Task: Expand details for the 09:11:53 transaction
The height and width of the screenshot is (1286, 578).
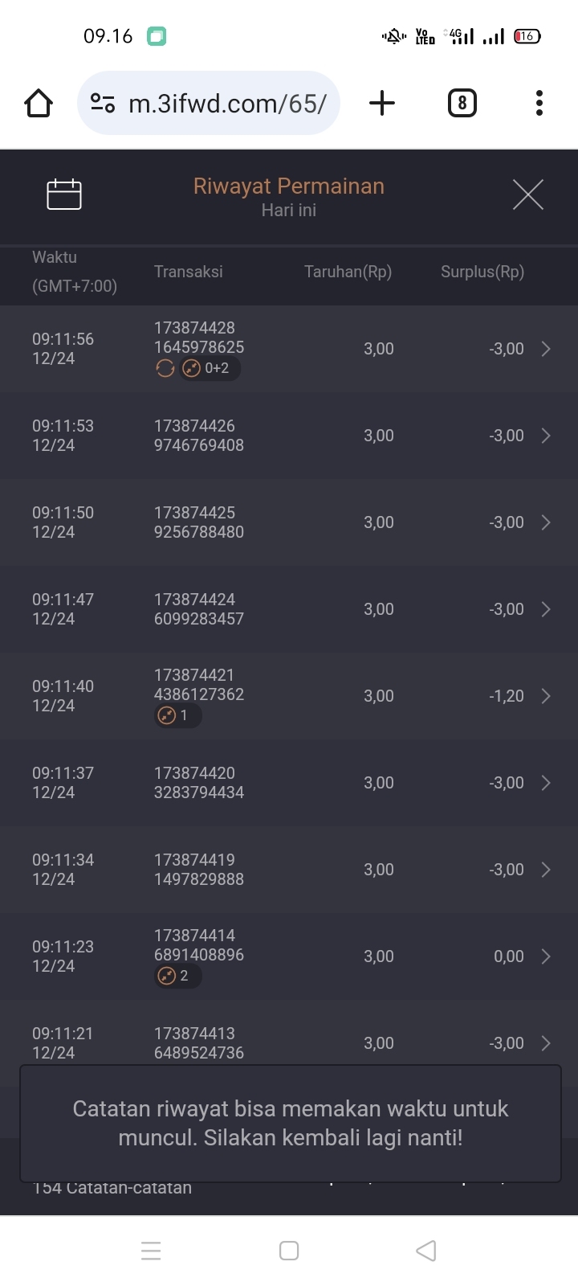Action: (x=546, y=436)
